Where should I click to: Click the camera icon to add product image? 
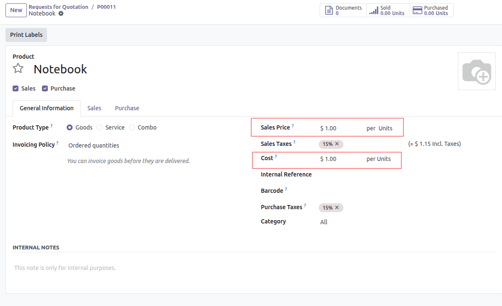pyautogui.click(x=477, y=71)
